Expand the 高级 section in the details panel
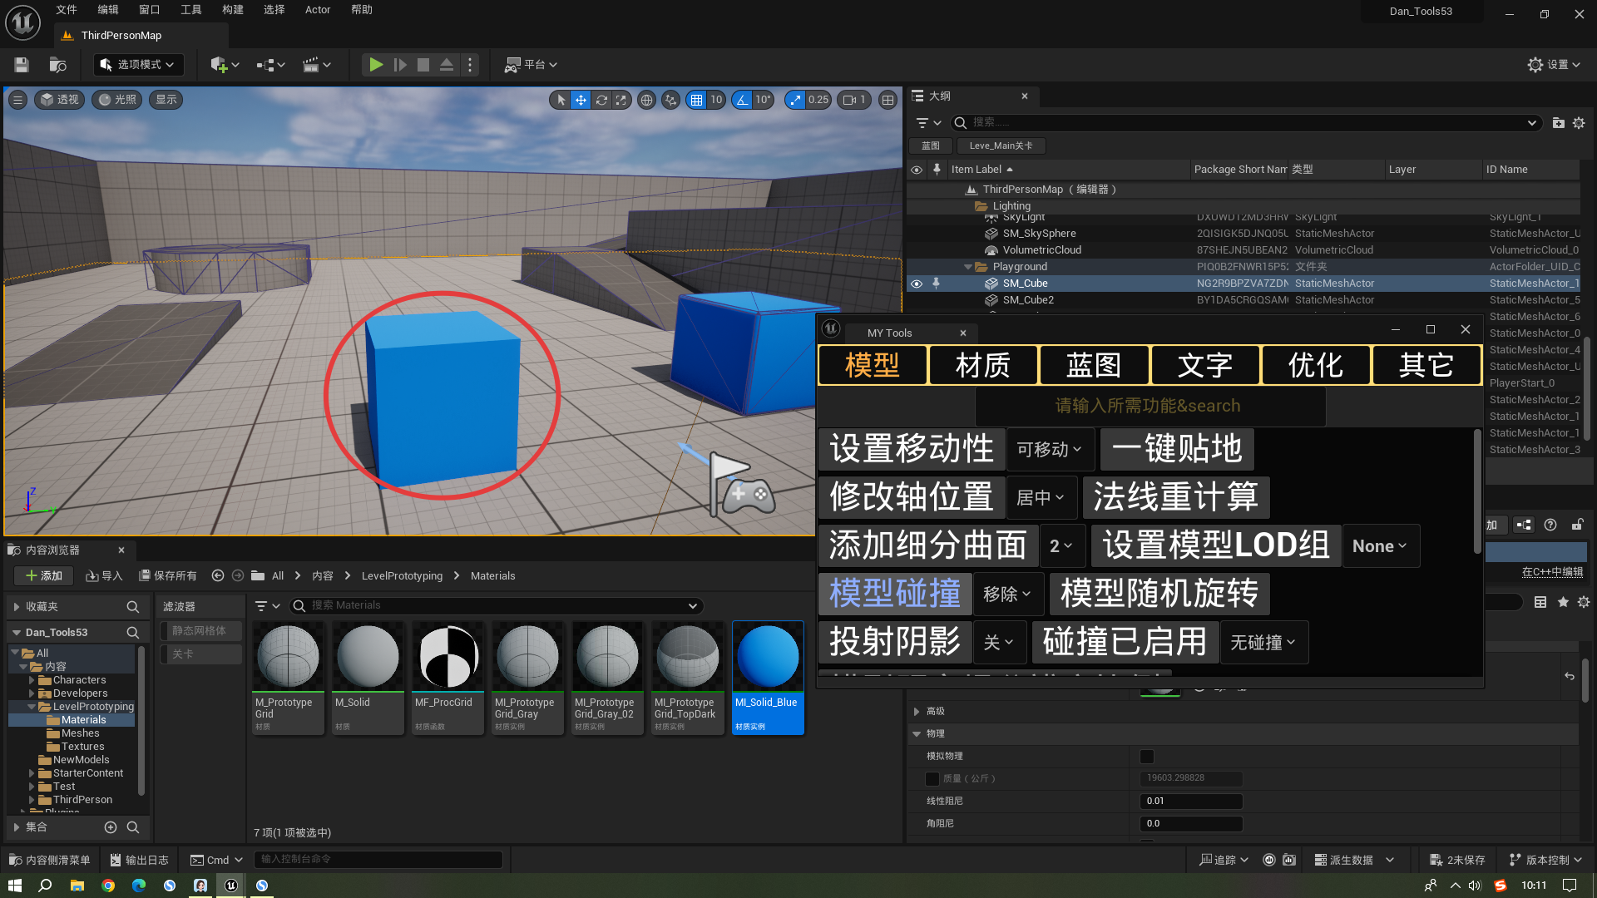Image resolution: width=1597 pixels, height=898 pixels. click(917, 712)
